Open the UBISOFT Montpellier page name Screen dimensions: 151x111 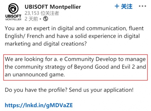pos(53,7)
